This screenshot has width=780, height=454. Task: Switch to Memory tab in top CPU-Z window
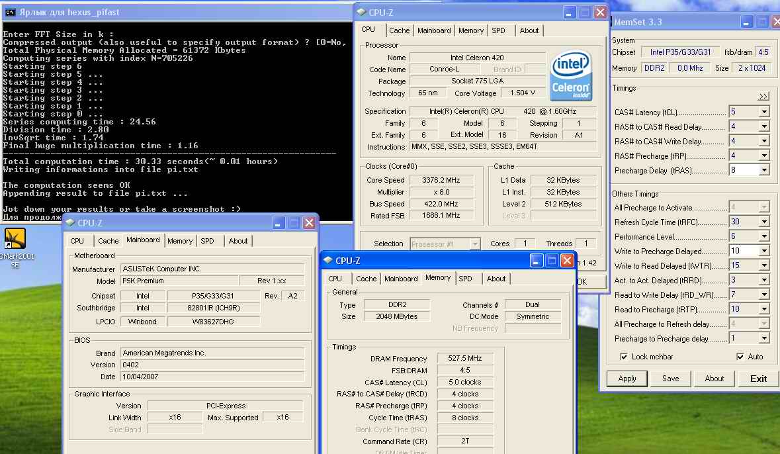(x=470, y=30)
